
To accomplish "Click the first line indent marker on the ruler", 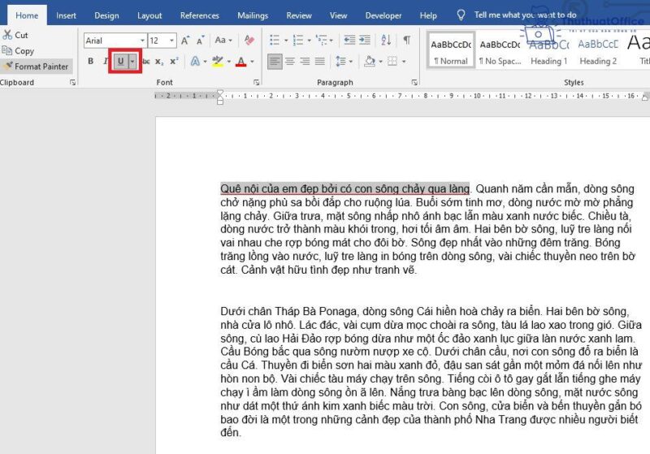I will click(220, 93).
